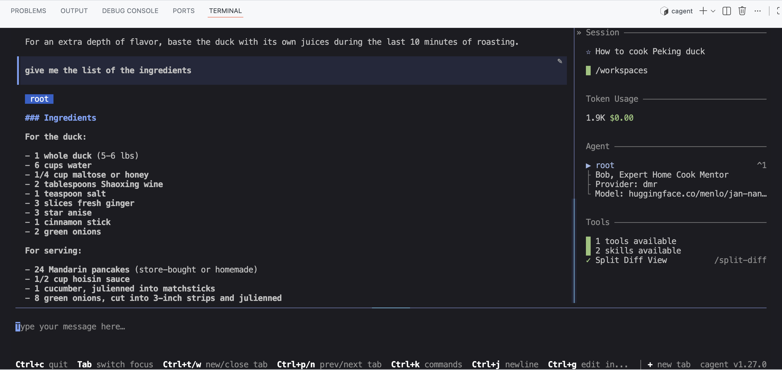The image size is (782, 370).
Task: Select the root agent badge in chat
Action: pyautogui.click(x=39, y=99)
